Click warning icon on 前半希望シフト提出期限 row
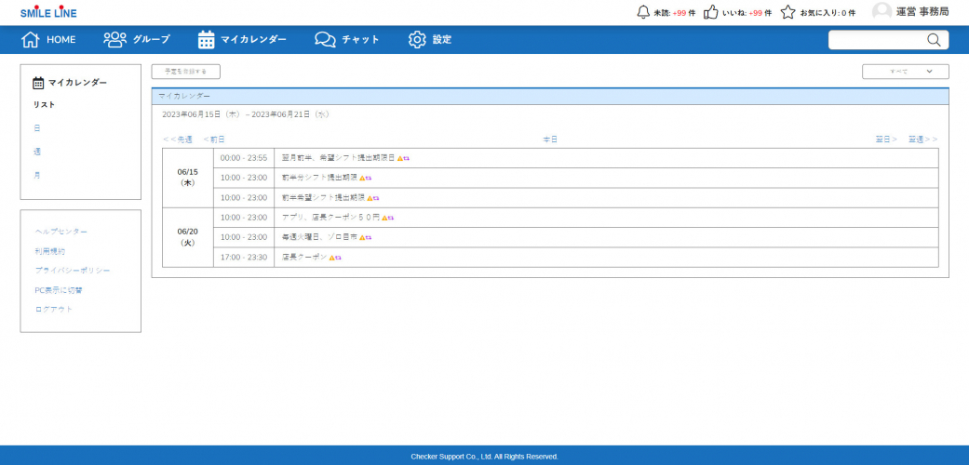Image resolution: width=969 pixels, height=465 pixels. [370, 198]
